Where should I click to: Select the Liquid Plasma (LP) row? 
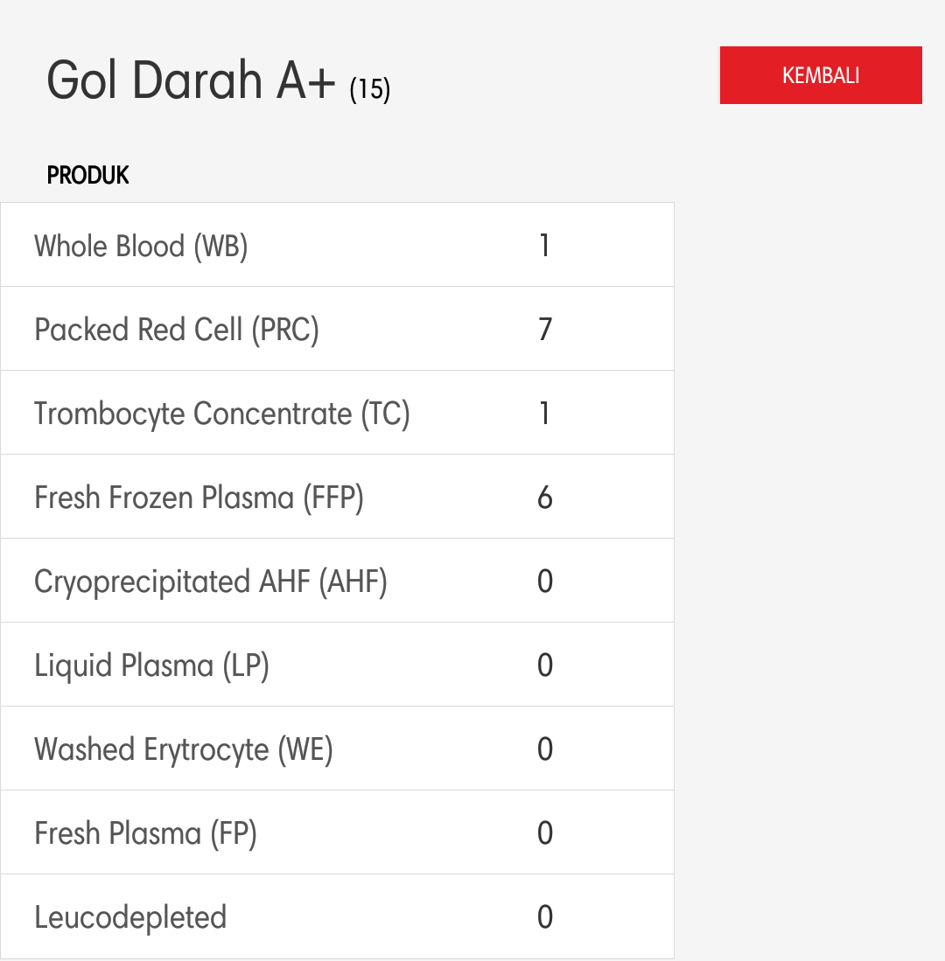coord(337,665)
